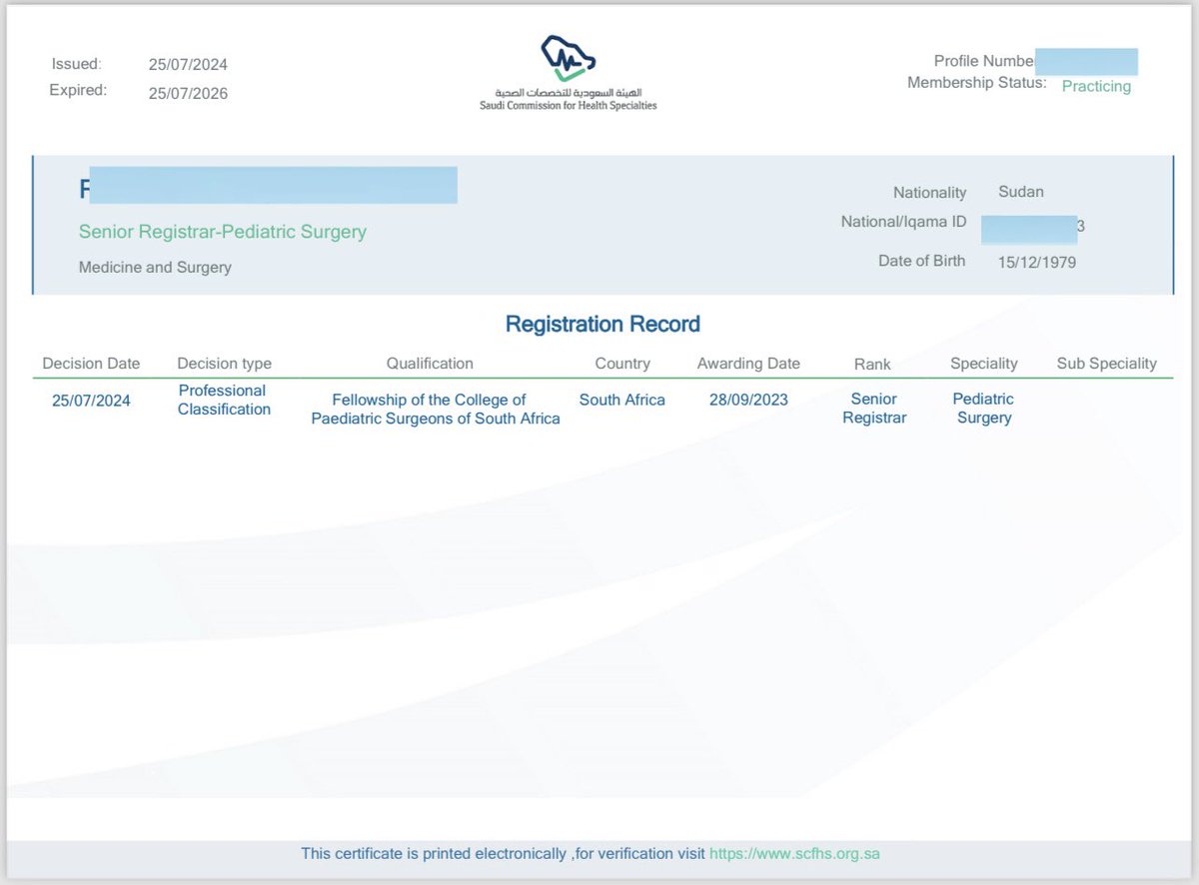
Task: Click the 'Decision type' column header
Action: tap(224, 364)
